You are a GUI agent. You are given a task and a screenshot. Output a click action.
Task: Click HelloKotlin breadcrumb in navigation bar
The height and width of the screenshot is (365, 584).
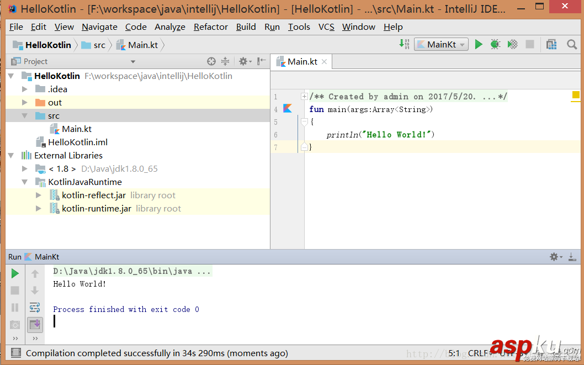tap(42, 45)
